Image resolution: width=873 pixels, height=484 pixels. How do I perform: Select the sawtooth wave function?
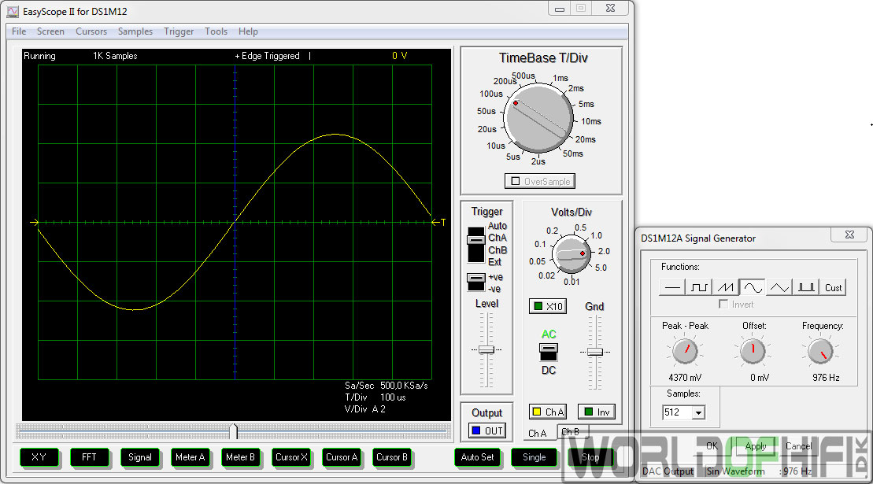[x=726, y=287]
